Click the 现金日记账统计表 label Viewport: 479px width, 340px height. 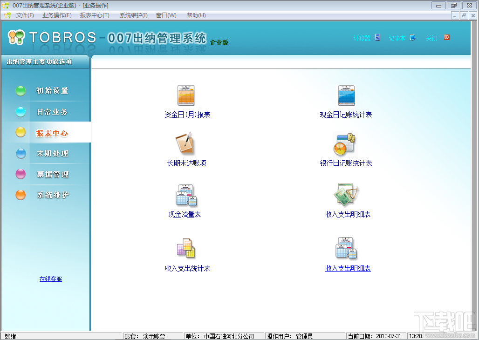[x=346, y=115]
